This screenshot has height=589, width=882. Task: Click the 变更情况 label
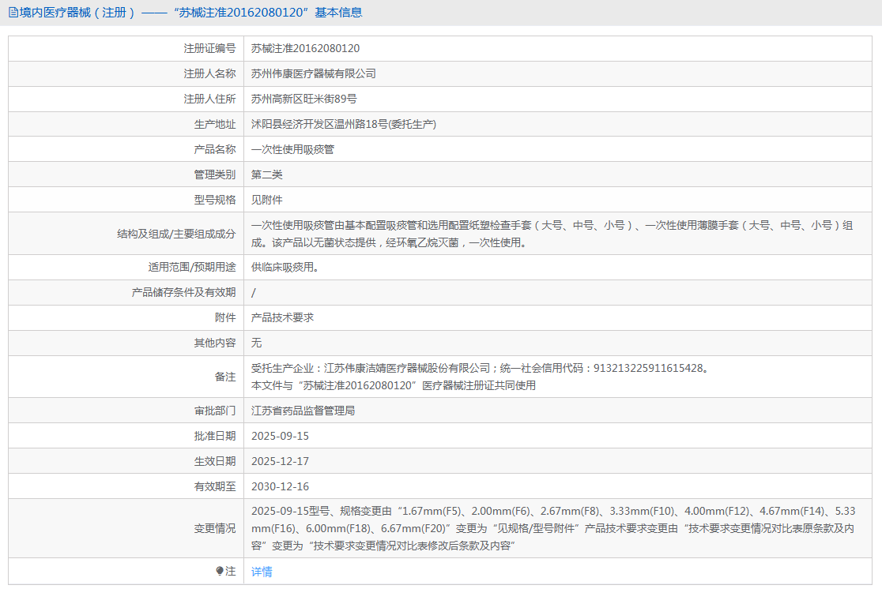tap(215, 528)
